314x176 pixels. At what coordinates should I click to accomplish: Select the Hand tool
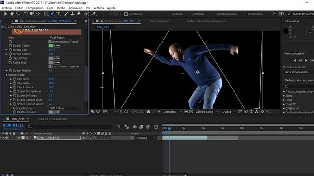click(x=12, y=14)
